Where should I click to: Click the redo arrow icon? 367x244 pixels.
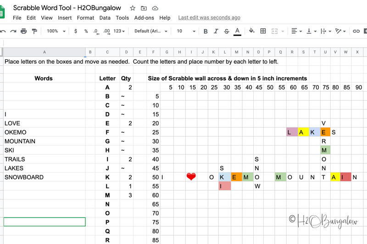[x=13, y=31]
